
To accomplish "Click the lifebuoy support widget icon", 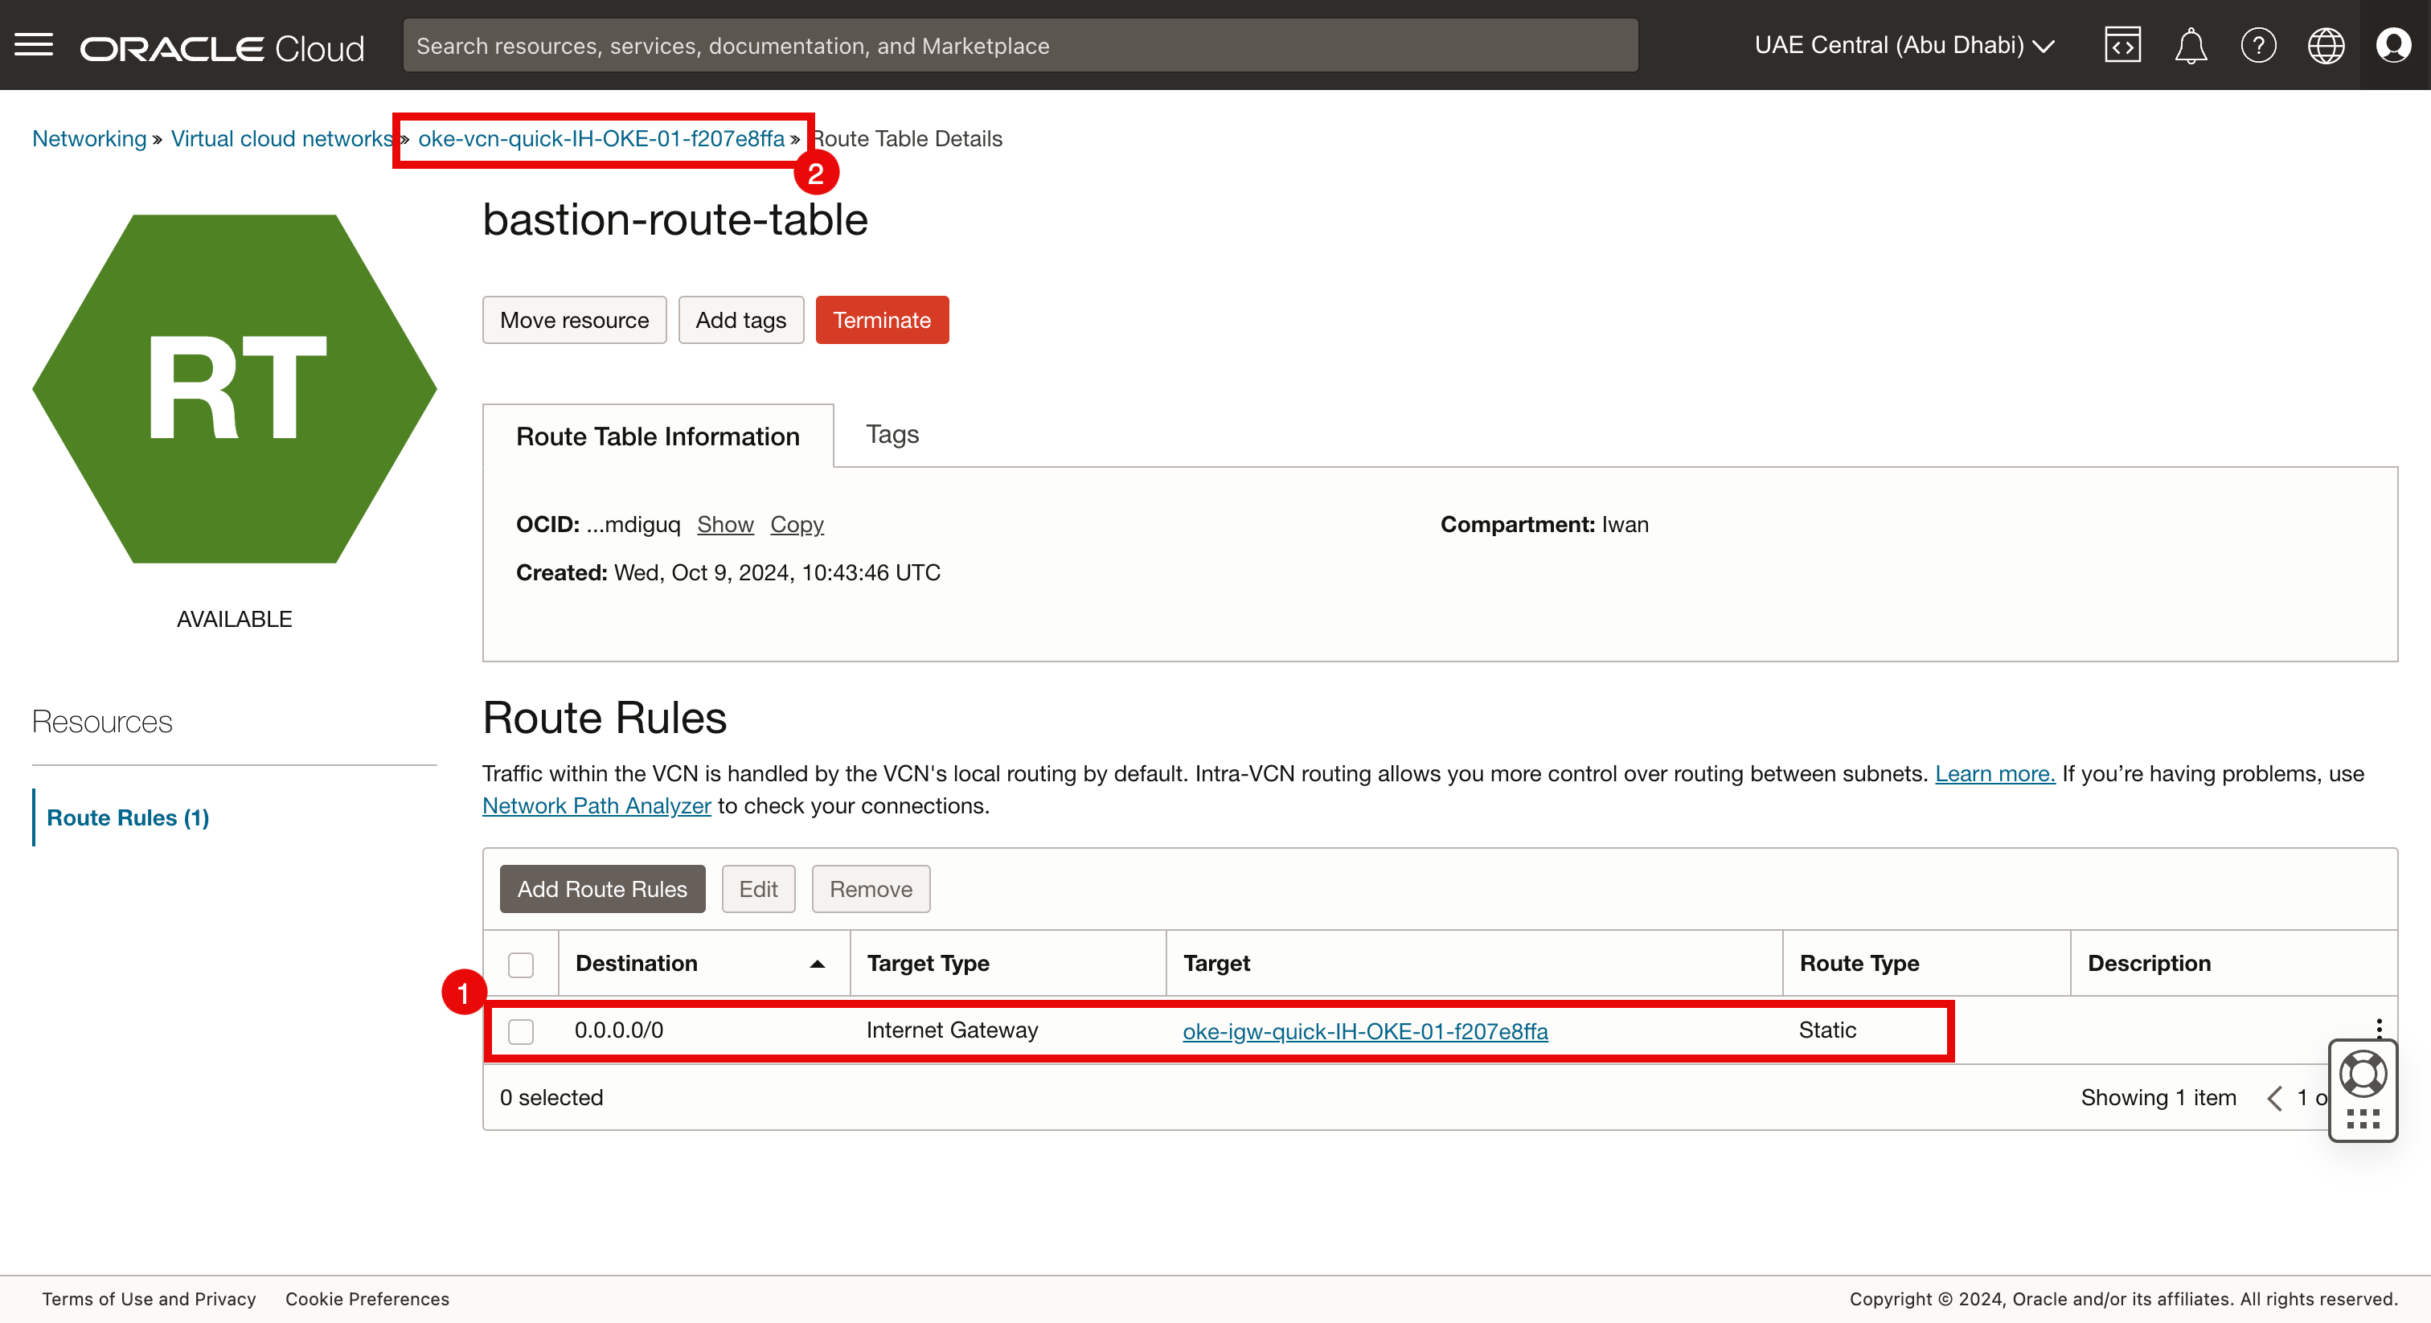I will point(2362,1074).
